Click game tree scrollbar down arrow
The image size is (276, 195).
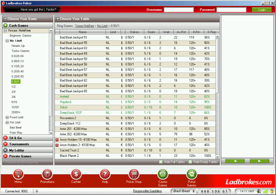click(51, 133)
